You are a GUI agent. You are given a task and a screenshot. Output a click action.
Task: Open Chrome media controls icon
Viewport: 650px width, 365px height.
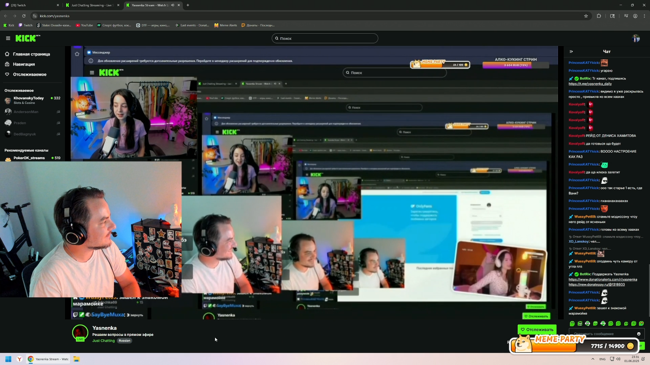(626, 16)
